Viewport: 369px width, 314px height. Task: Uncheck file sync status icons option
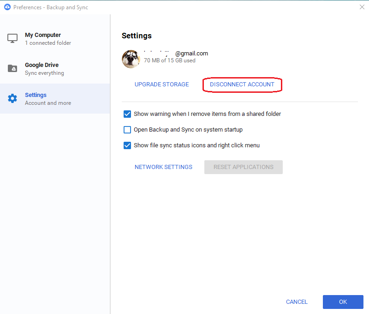point(127,145)
